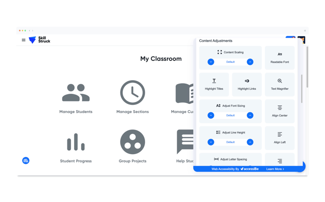Click browser forward arrow

[x=32, y=30]
